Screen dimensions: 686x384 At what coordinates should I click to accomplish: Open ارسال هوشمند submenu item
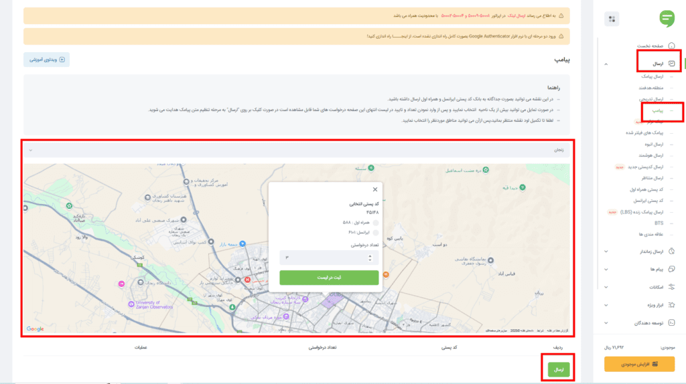click(x=651, y=155)
